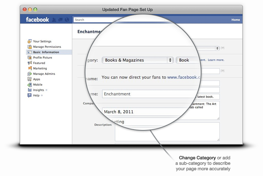
Task: Click the Learn more link
Action: tap(216, 60)
